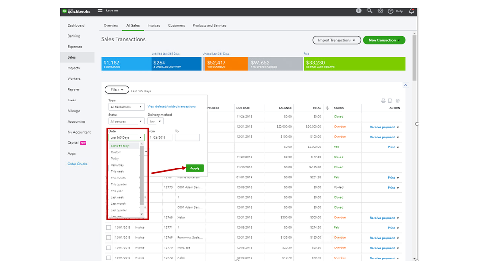The height and width of the screenshot is (269, 479).
Task: Click the $52,417 Overdue orange bar
Action: click(x=226, y=64)
